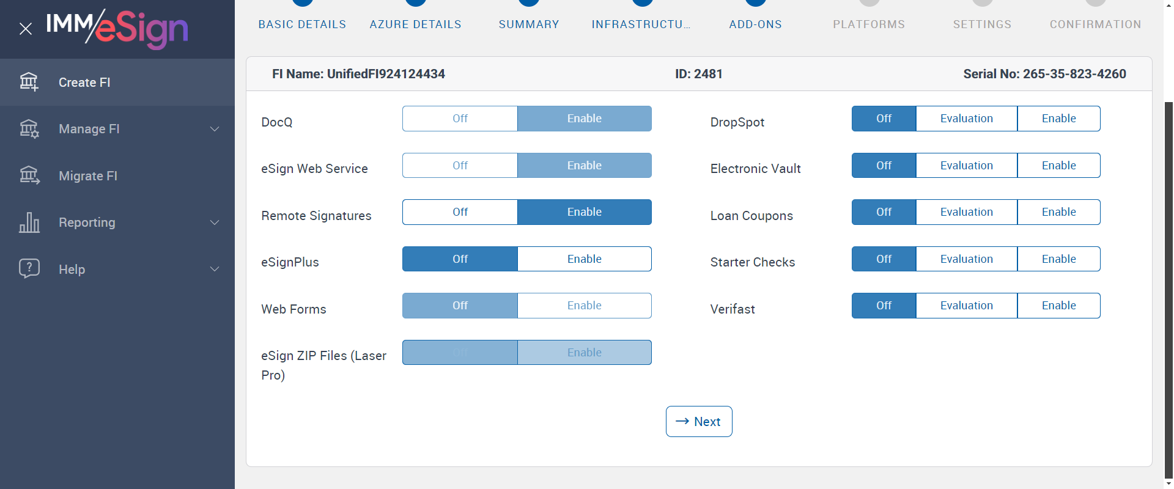Turn eSign ZIP Files (Laser Pro) Off
Image resolution: width=1174 pixels, height=489 pixels.
460,353
